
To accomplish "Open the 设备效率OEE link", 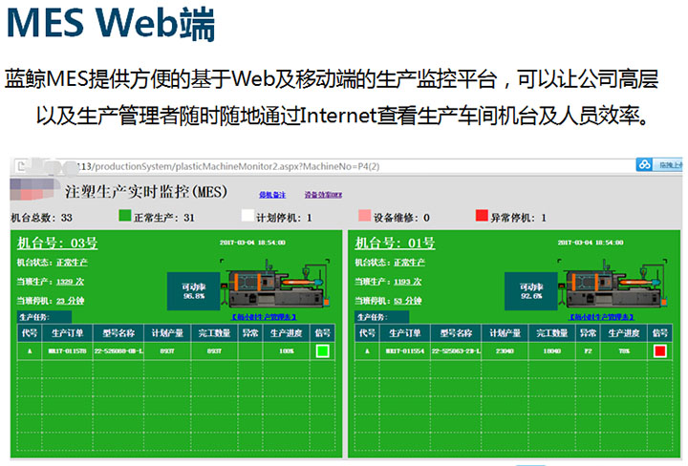I will [x=323, y=195].
